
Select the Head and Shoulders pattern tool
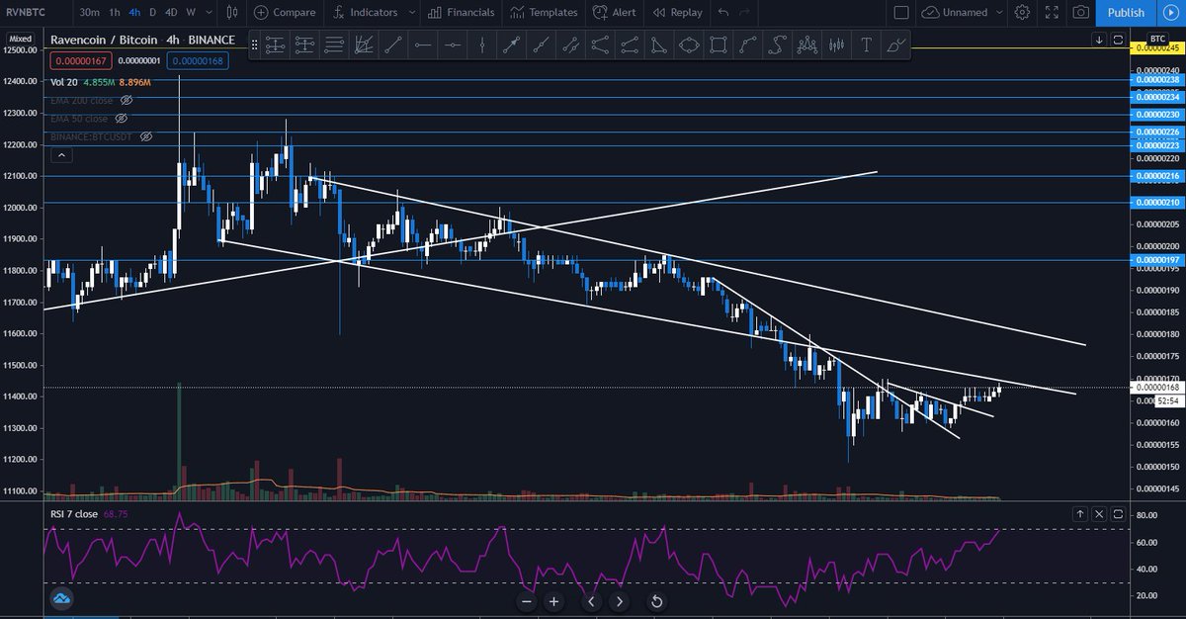807,45
